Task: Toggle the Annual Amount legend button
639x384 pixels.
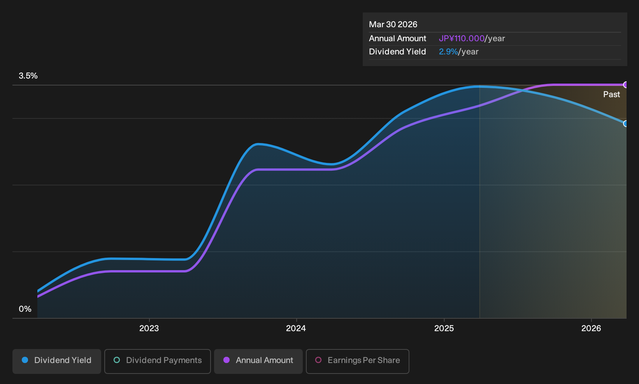Action: pos(258,361)
